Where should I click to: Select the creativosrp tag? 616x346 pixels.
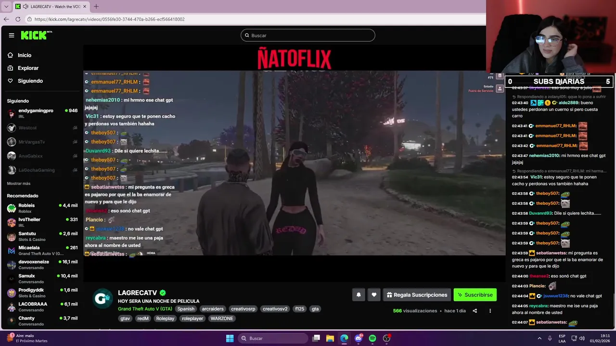pos(243,309)
